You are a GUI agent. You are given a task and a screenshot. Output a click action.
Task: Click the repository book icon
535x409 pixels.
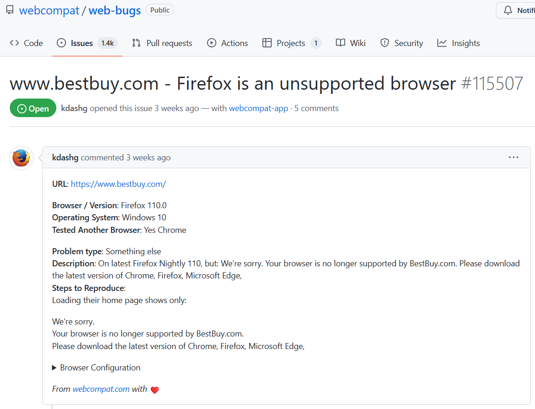tap(10, 10)
